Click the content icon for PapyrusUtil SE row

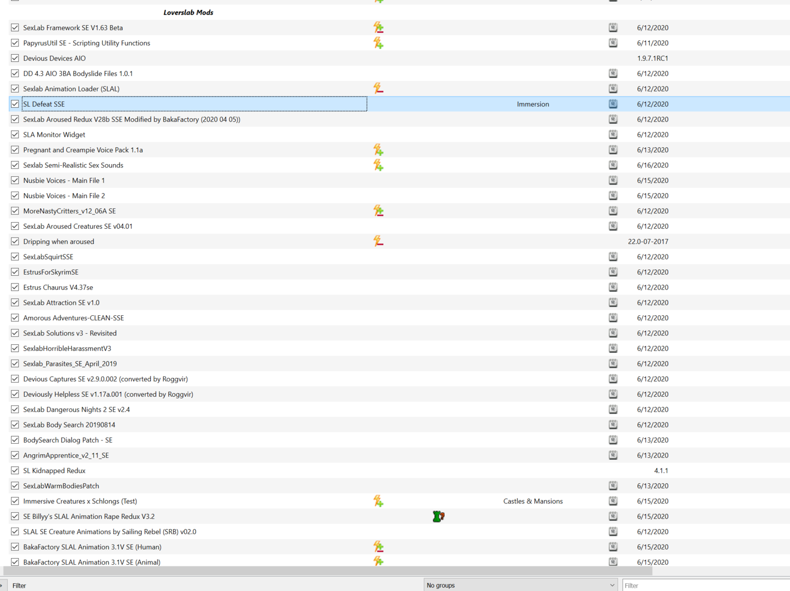(613, 43)
